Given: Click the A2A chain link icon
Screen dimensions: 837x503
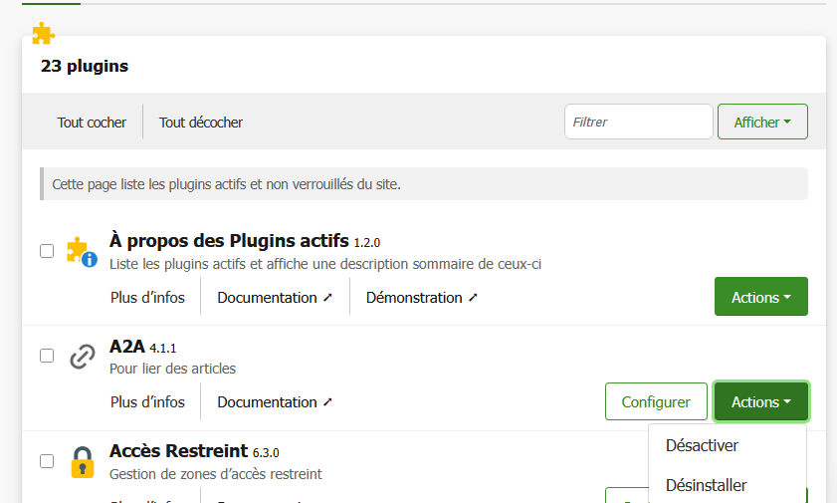Looking at the screenshot, I should [82, 356].
